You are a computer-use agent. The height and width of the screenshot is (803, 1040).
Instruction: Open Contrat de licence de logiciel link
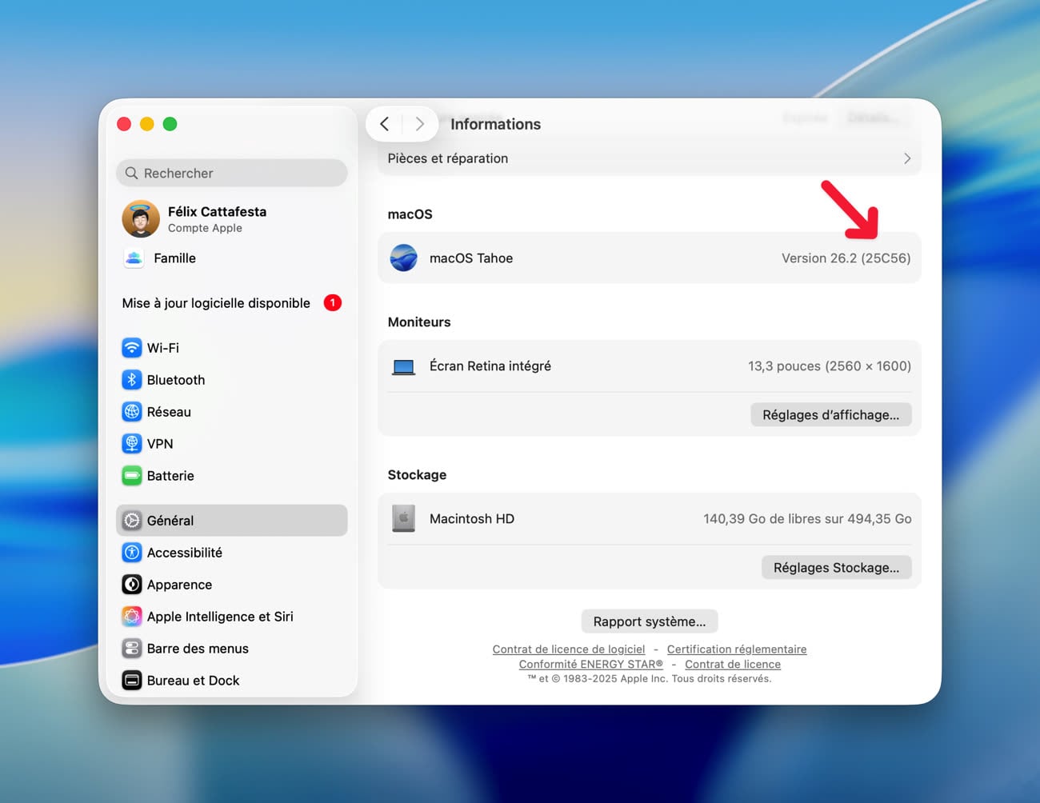[x=569, y=649]
